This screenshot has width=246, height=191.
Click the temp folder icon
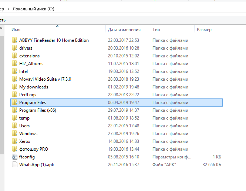pyautogui.click(x=14, y=118)
